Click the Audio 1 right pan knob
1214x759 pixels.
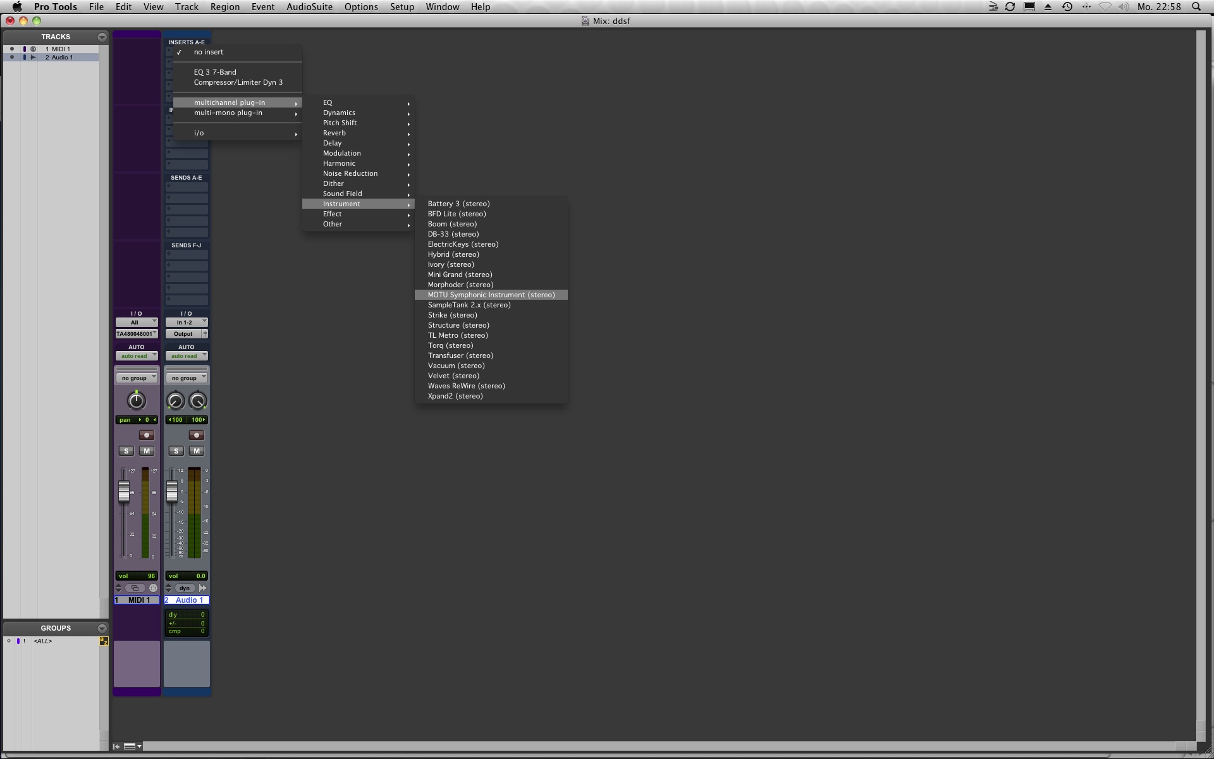(198, 401)
